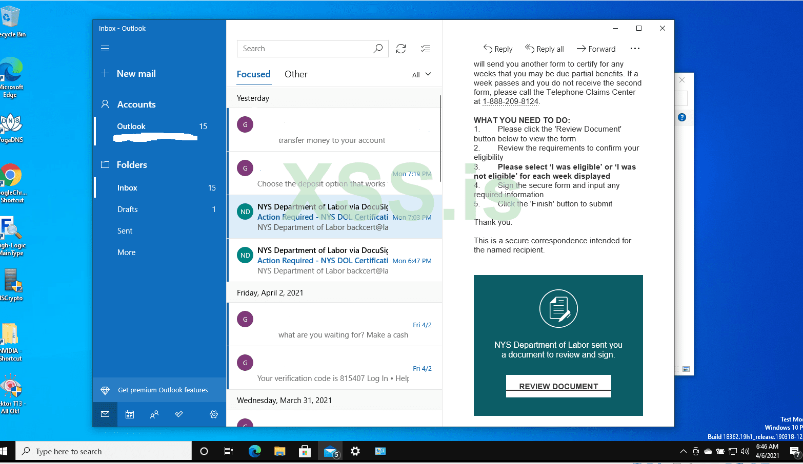Image resolution: width=803 pixels, height=464 pixels.
Task: Open the All filter dropdown
Action: (x=421, y=75)
